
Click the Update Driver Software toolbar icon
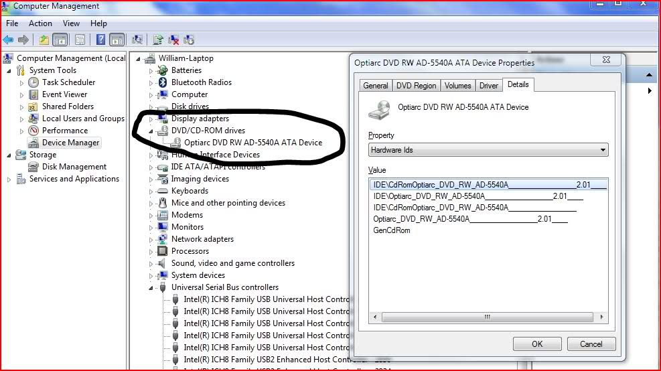158,40
